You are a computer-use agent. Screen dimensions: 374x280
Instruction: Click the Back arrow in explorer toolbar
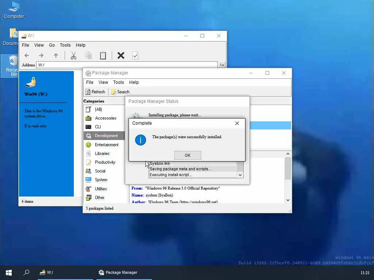coord(27,55)
